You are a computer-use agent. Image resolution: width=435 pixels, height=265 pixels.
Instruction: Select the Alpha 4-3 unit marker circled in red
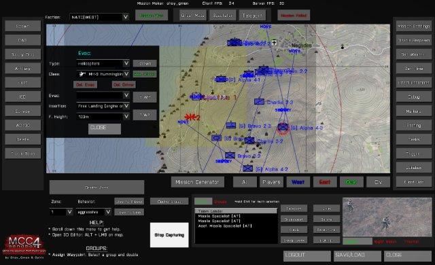tap(283, 128)
